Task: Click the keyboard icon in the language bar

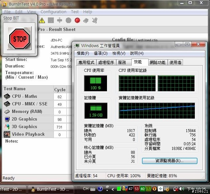Action: 93,189
